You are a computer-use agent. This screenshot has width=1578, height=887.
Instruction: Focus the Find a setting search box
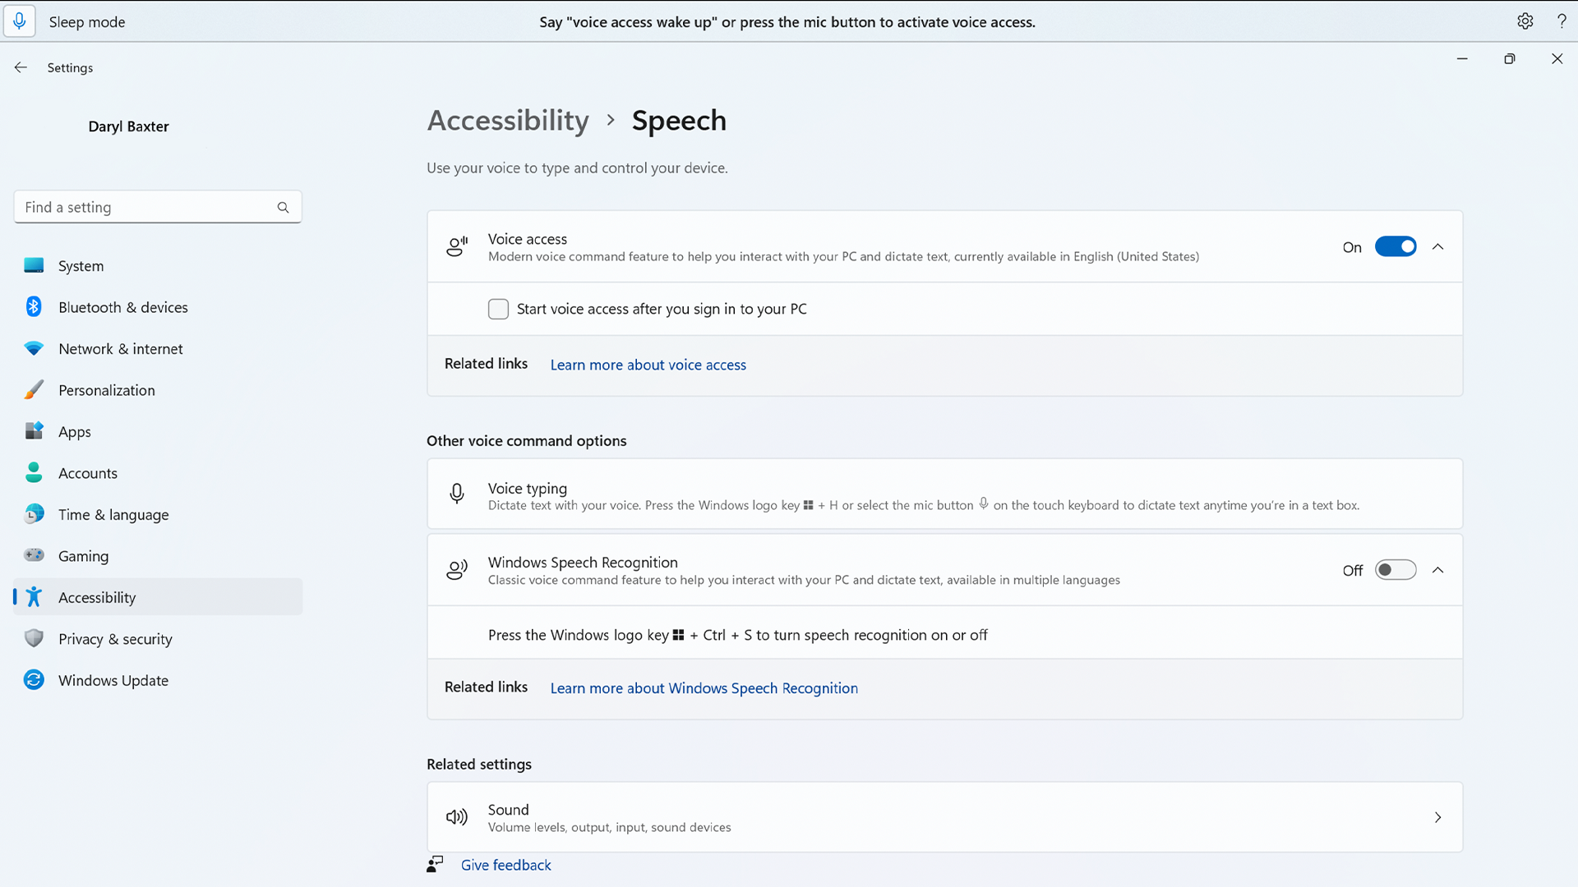tap(158, 207)
